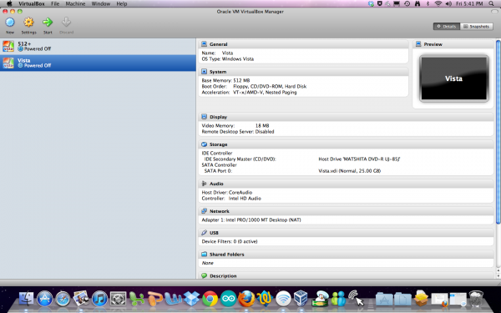Click the Time Machine menu bar icon
This screenshot has height=313, width=501.
pos(407,4)
